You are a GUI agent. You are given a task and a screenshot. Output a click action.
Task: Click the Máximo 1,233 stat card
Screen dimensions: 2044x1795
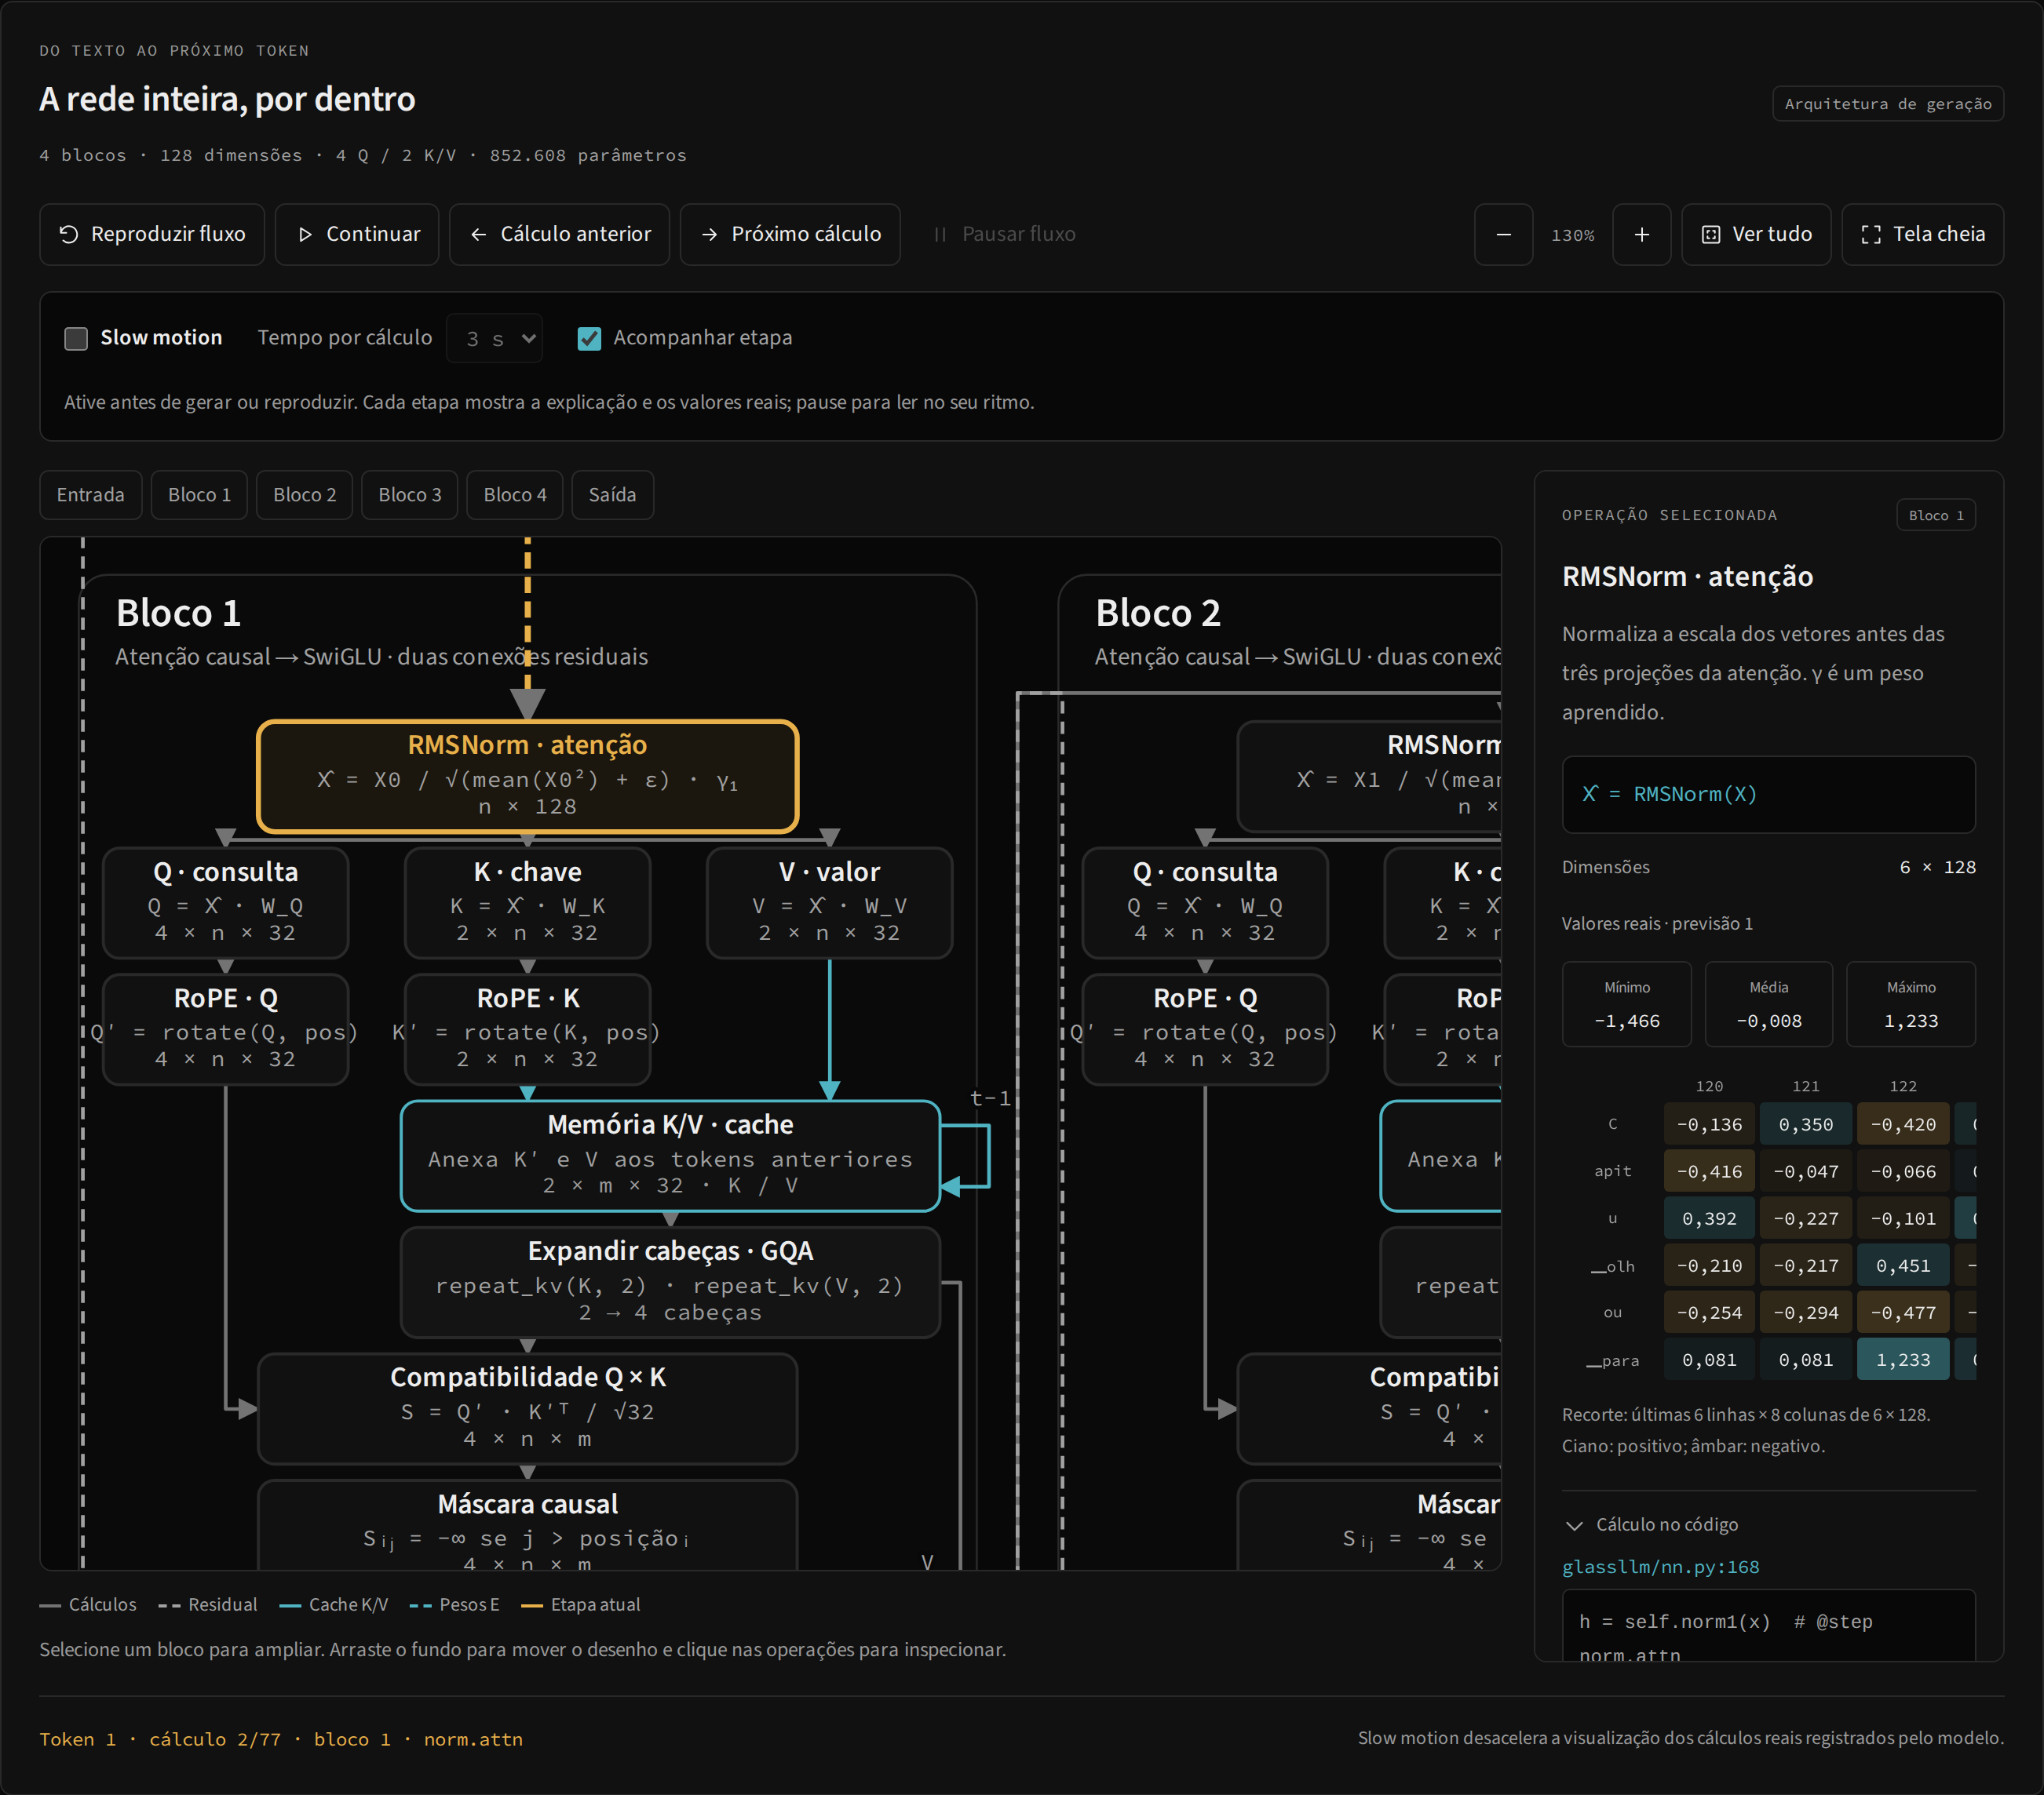[x=1910, y=1004]
